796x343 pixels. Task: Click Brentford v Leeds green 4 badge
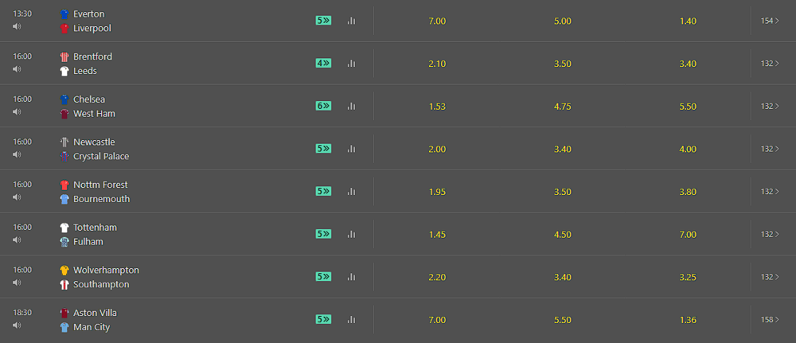[x=323, y=64]
